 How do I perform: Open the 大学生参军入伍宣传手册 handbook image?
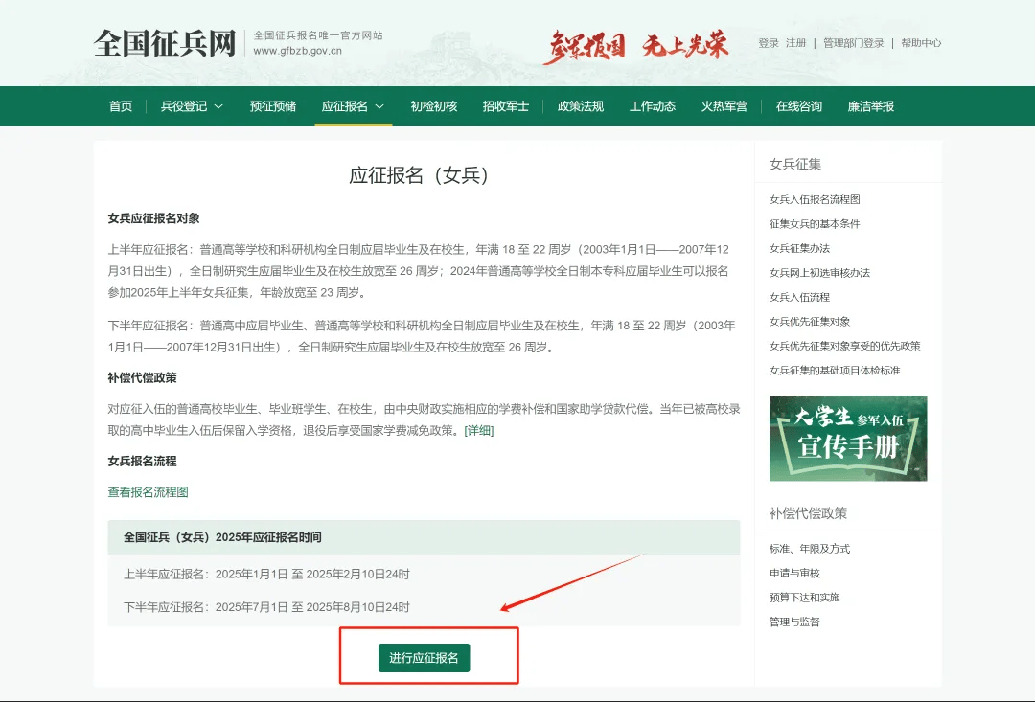point(847,438)
